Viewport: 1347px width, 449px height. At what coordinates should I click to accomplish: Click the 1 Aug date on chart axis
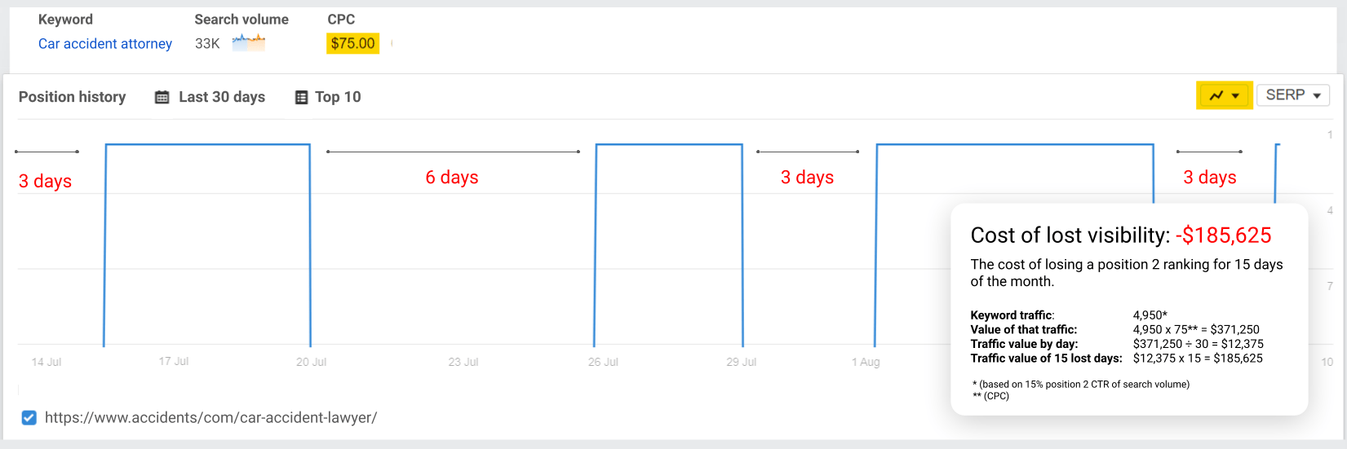(x=866, y=362)
